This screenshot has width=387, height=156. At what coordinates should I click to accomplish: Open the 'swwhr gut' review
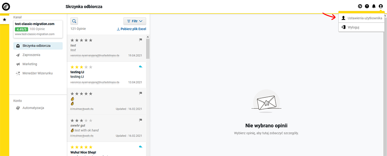click(x=106, y=128)
